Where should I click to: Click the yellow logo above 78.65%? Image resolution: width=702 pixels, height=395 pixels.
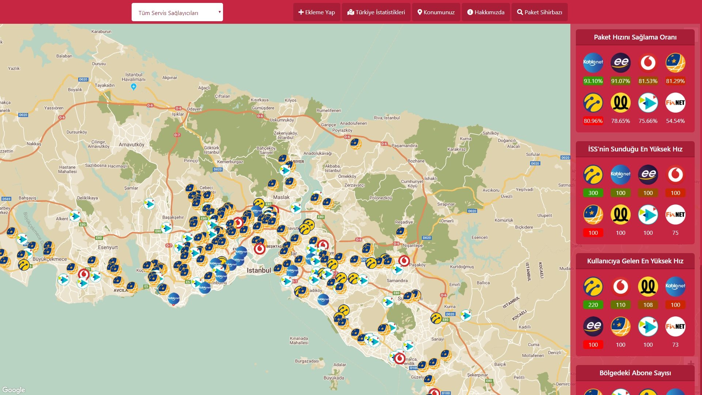point(620,103)
